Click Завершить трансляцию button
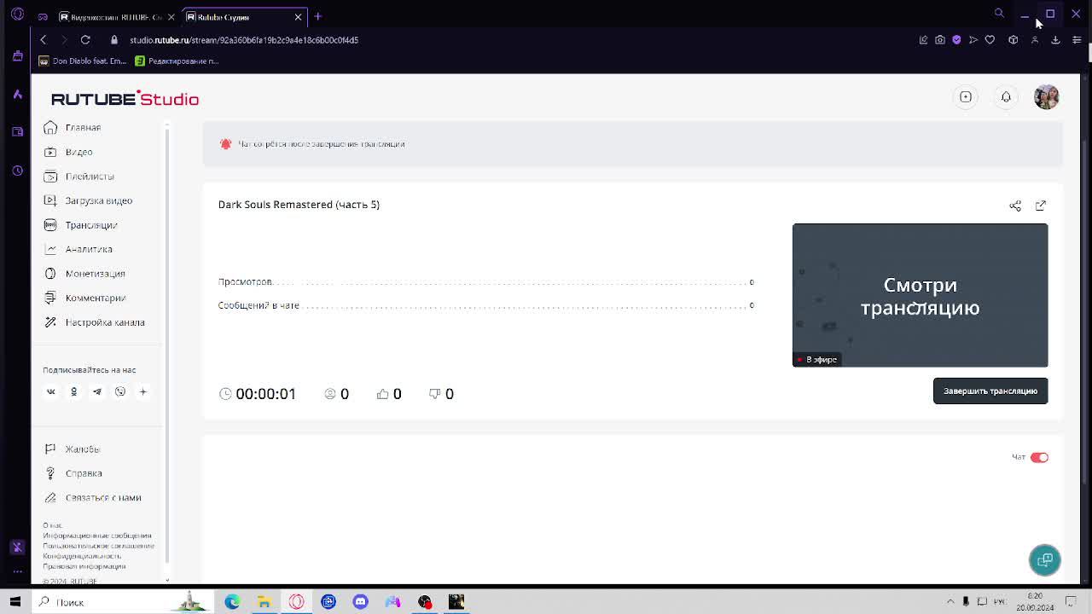The image size is (1092, 614). click(x=990, y=391)
